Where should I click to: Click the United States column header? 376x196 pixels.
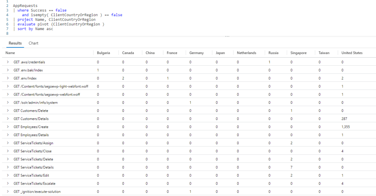(352, 53)
